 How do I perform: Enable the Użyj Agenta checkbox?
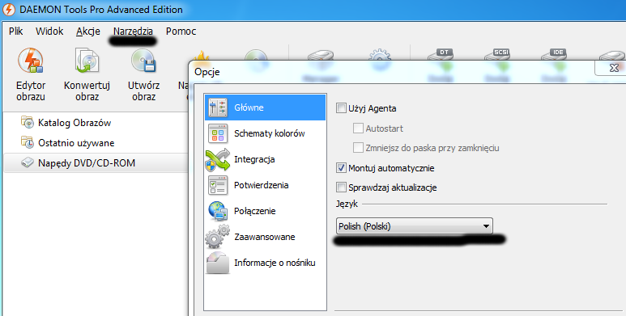point(341,108)
